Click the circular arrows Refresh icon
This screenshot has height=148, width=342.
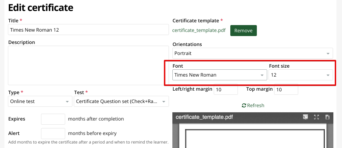click(x=244, y=105)
